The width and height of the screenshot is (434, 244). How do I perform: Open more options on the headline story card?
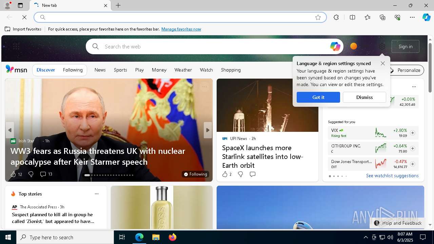(x=204, y=87)
